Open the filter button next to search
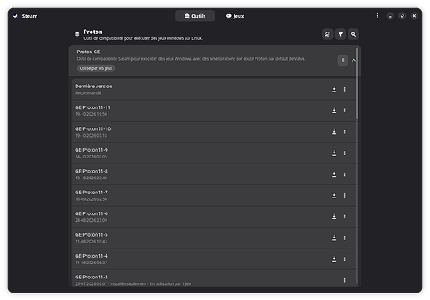430x300 pixels. pos(340,34)
